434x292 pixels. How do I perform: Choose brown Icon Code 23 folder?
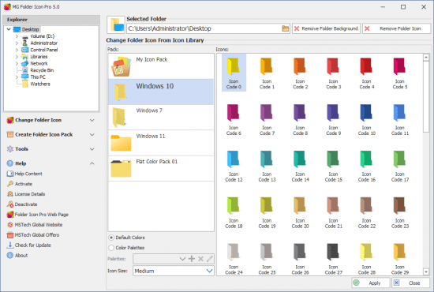coord(400,212)
